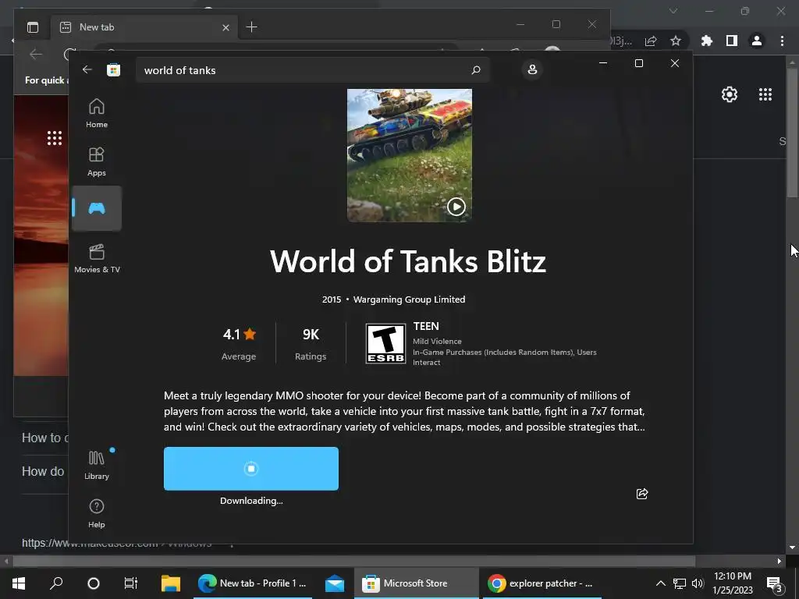The width and height of the screenshot is (799, 599).
Task: Open Home in the Store sidebar
Action: coord(97,113)
